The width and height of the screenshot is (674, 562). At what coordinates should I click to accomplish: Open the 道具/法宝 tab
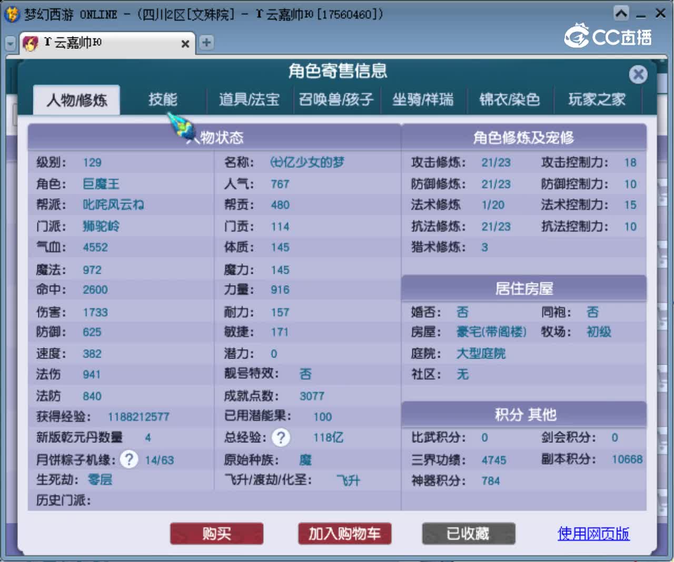pyautogui.click(x=249, y=100)
